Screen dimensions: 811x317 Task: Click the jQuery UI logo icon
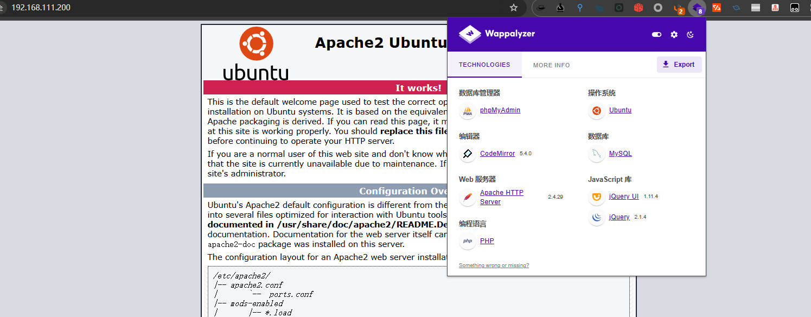(597, 197)
